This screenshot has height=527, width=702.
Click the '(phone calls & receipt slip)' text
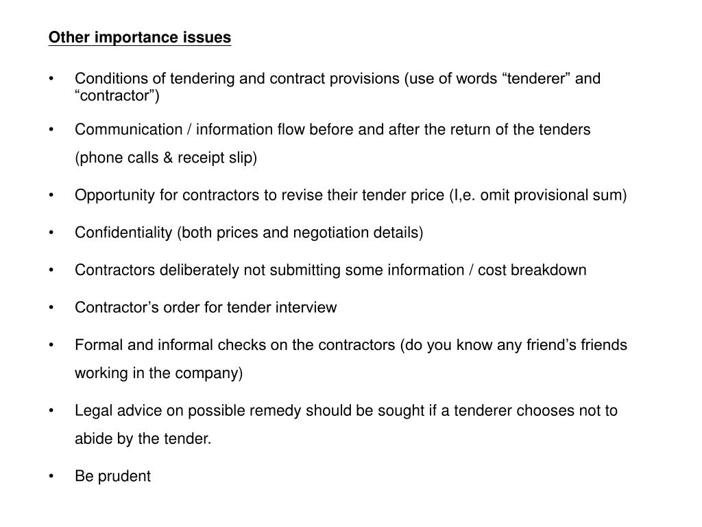click(166, 158)
